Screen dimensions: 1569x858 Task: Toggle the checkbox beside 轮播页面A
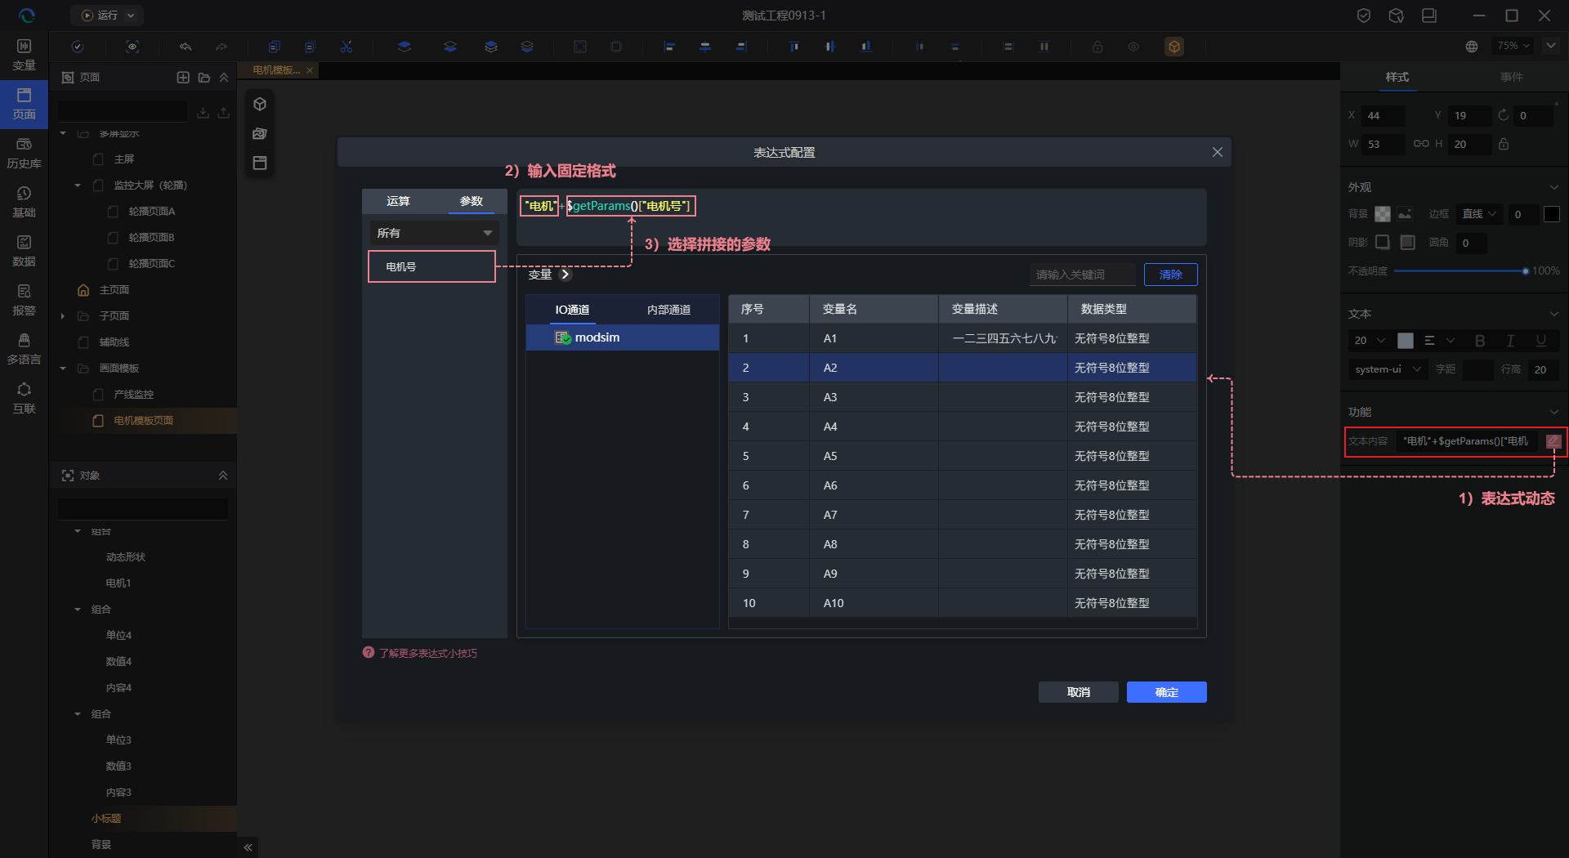[114, 212]
